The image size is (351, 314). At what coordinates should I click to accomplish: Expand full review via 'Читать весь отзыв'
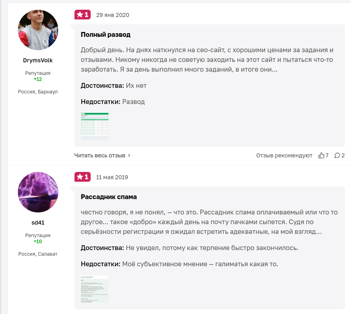coord(102,155)
